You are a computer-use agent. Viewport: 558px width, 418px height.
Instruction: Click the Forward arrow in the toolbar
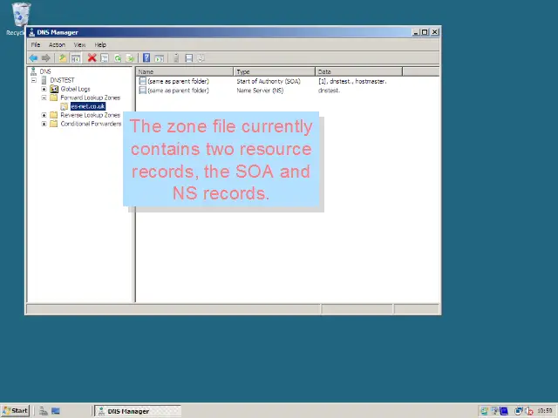click(46, 58)
